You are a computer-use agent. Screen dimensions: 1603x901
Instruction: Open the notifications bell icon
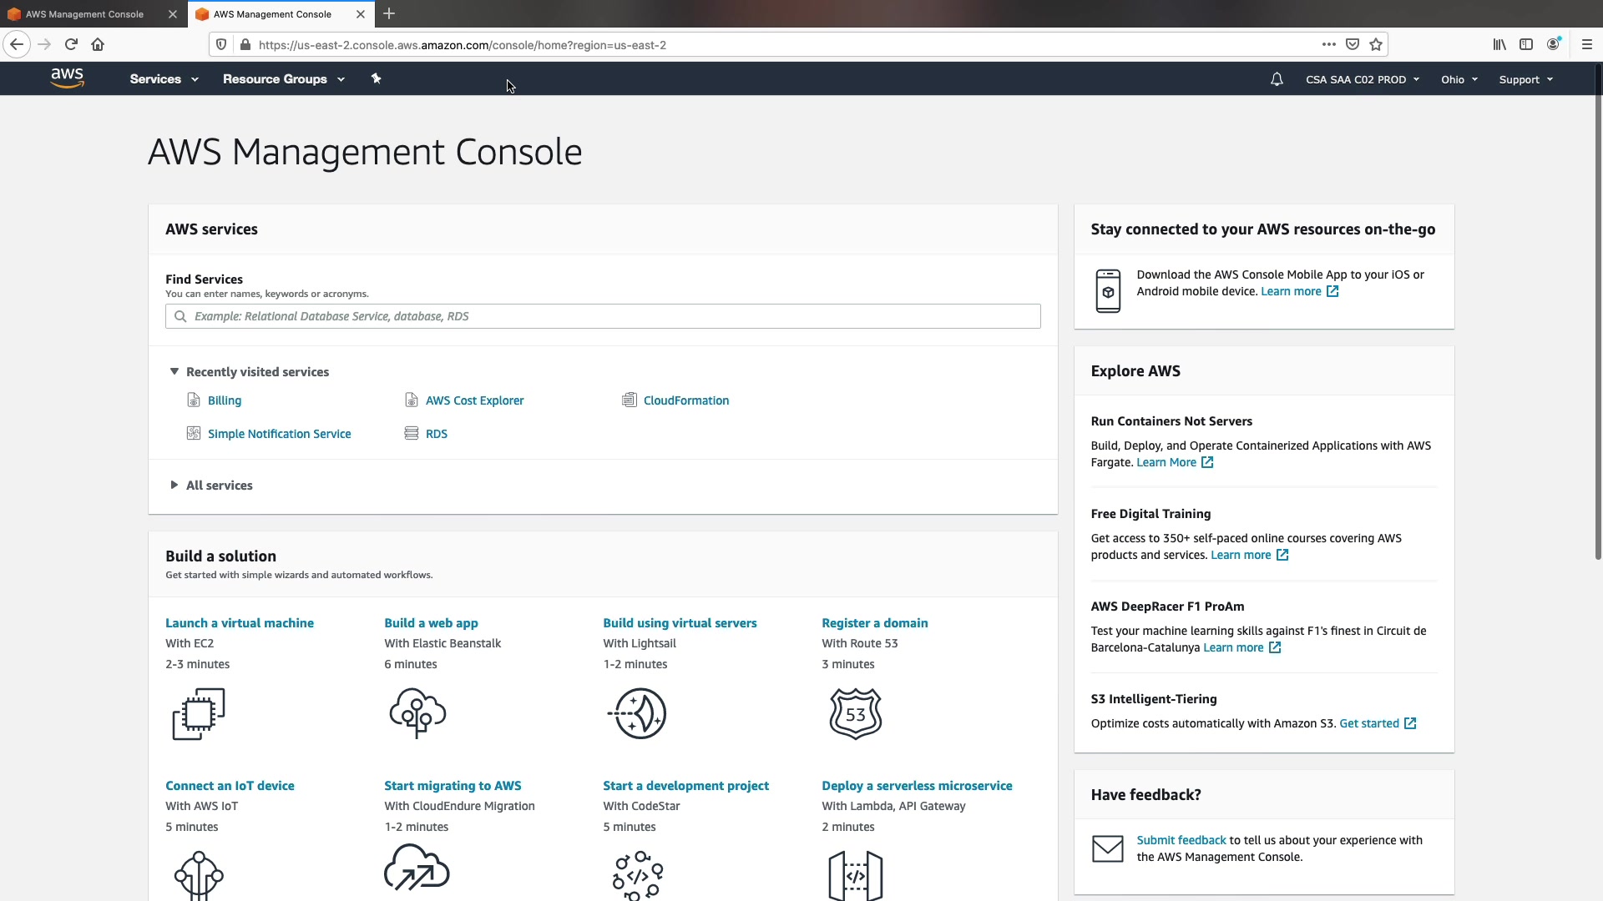click(x=1277, y=79)
